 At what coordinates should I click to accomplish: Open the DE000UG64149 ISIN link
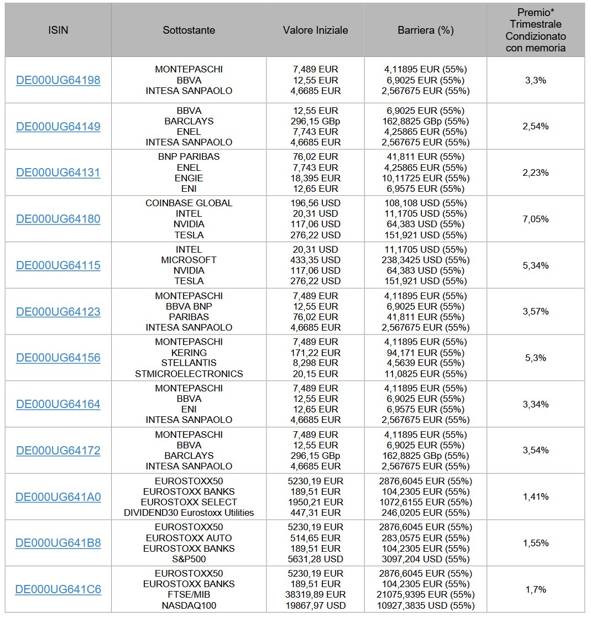pos(58,127)
